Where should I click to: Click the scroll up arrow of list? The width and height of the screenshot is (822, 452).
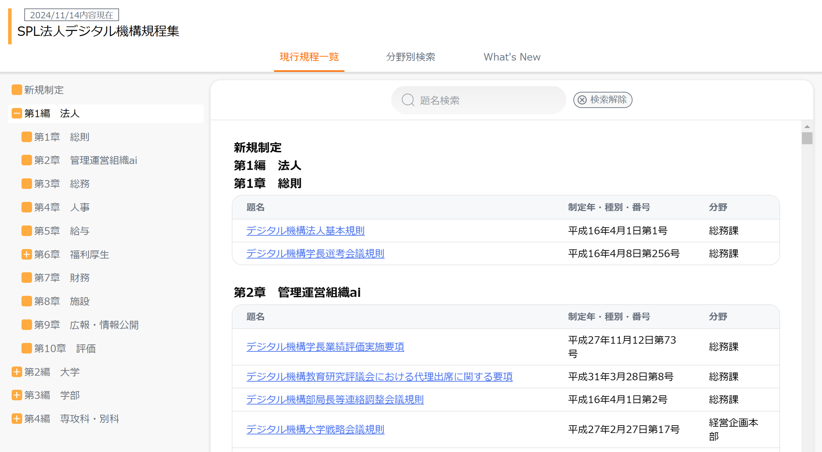(807, 127)
